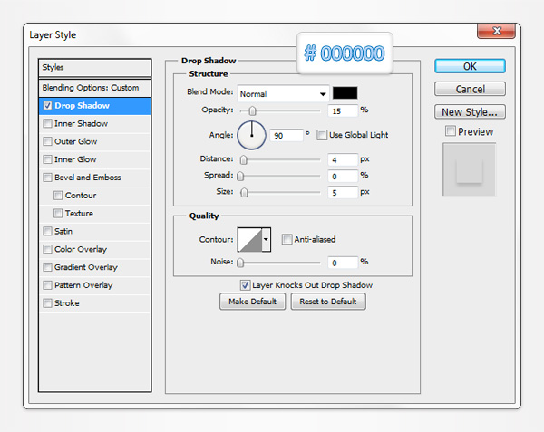The width and height of the screenshot is (544, 432).
Task: Click Reset to Default button
Action: click(x=328, y=302)
